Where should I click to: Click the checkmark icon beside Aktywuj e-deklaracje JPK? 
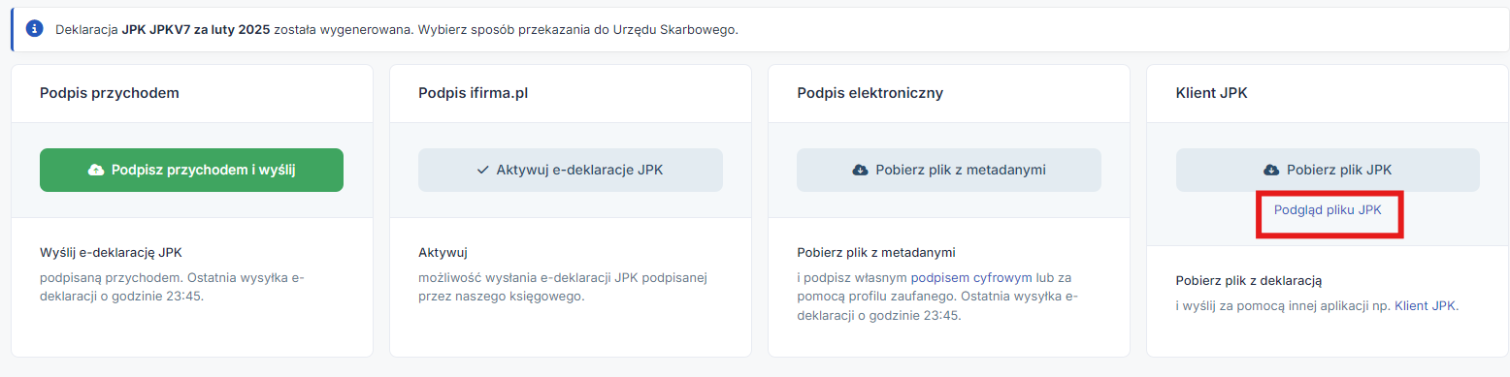482,170
